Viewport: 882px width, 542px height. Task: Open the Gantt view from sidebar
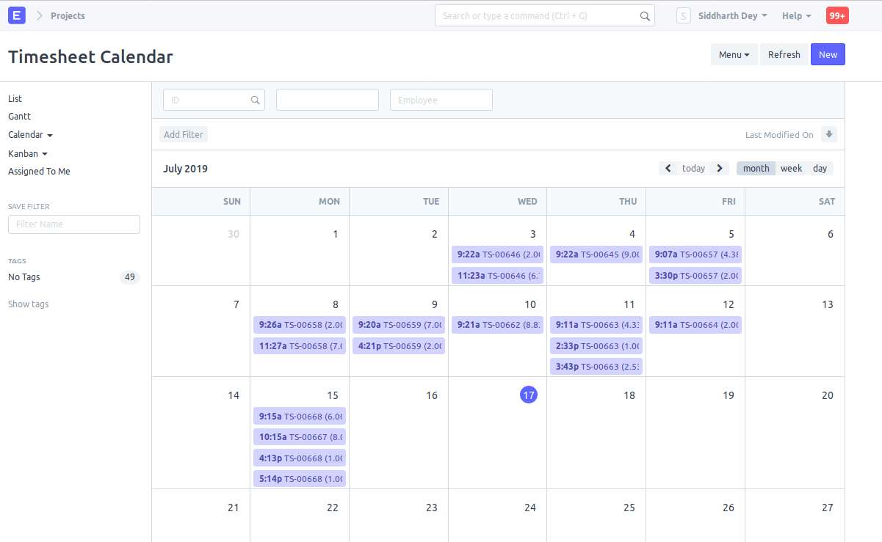point(19,117)
